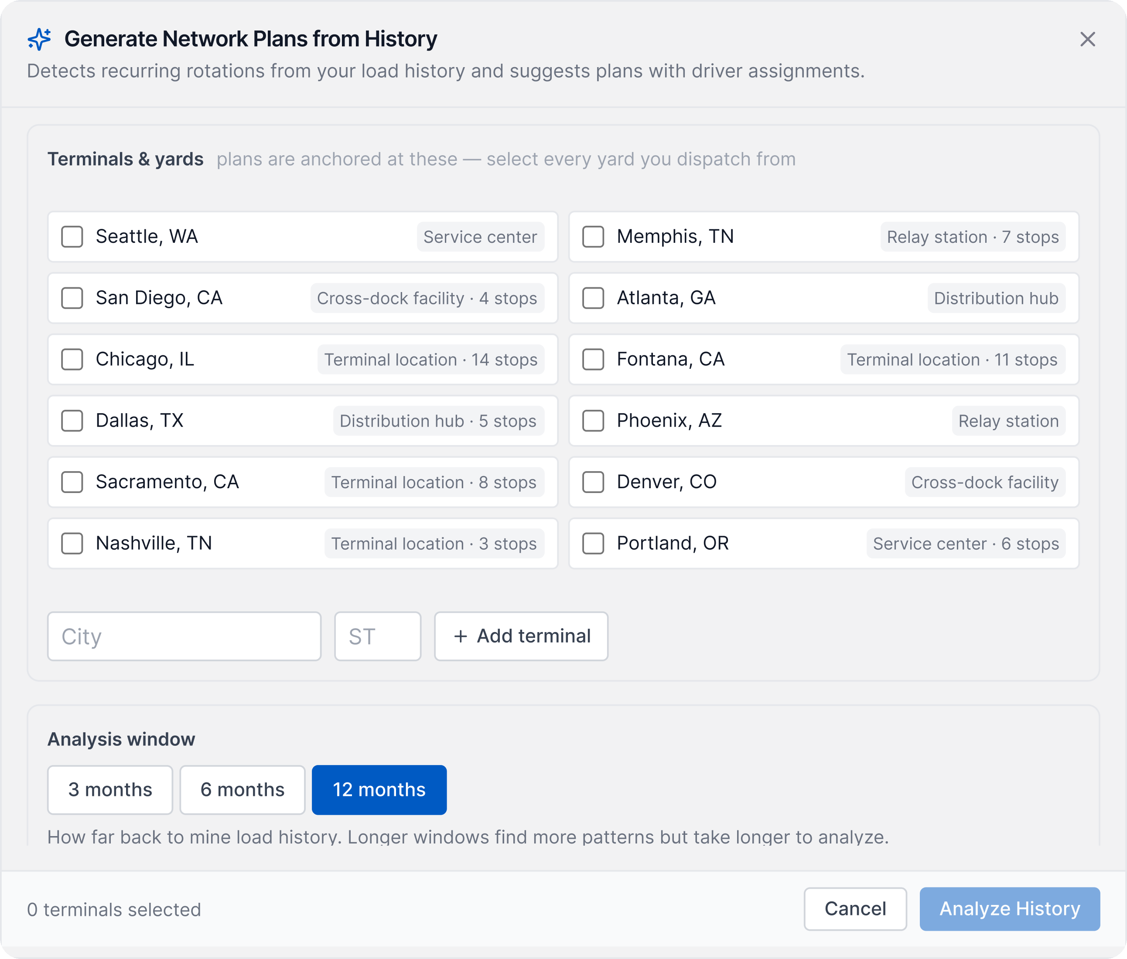Select the Denver, CO checkbox

click(x=593, y=482)
